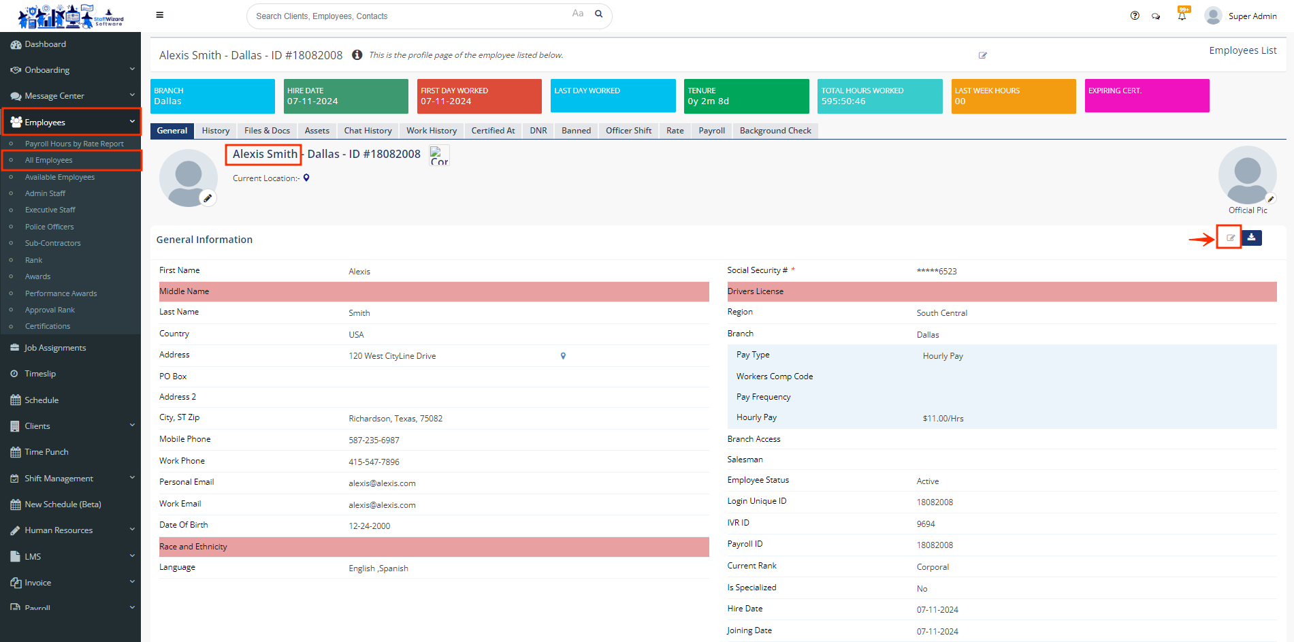
Task: Expand the Human Resources sidebar menu
Action: 71,530
